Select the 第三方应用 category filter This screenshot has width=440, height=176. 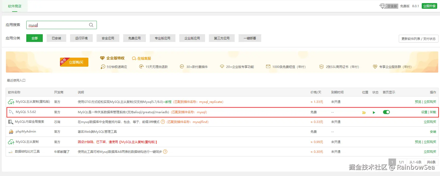click(222, 38)
